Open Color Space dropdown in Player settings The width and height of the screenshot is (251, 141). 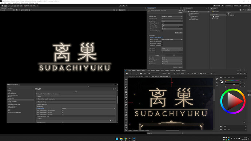tap(88, 108)
